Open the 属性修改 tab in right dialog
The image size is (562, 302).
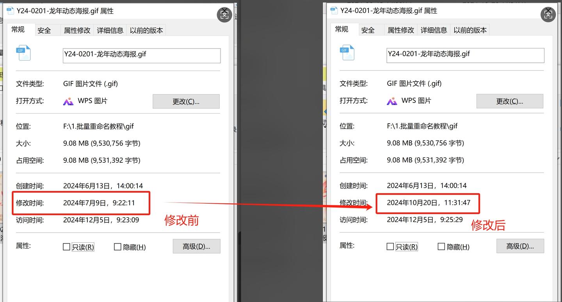coord(401,30)
